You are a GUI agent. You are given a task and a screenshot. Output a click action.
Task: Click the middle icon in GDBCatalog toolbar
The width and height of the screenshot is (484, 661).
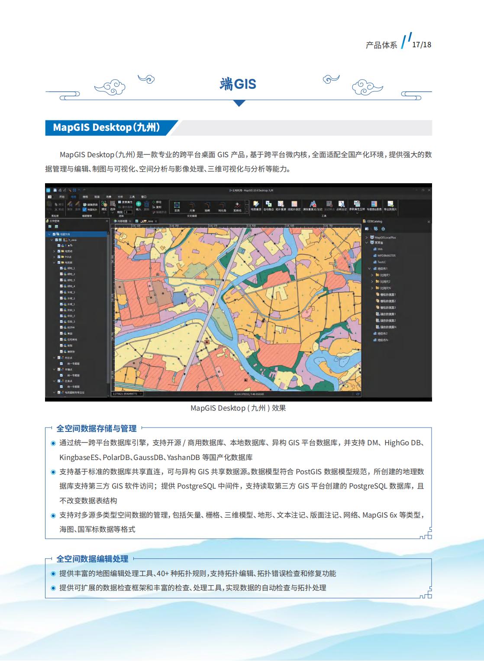[x=375, y=229]
